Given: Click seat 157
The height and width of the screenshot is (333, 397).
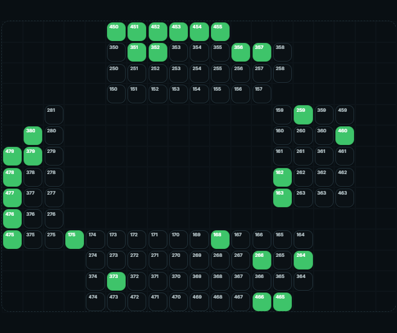Looking at the screenshot, I should click(x=262, y=94).
